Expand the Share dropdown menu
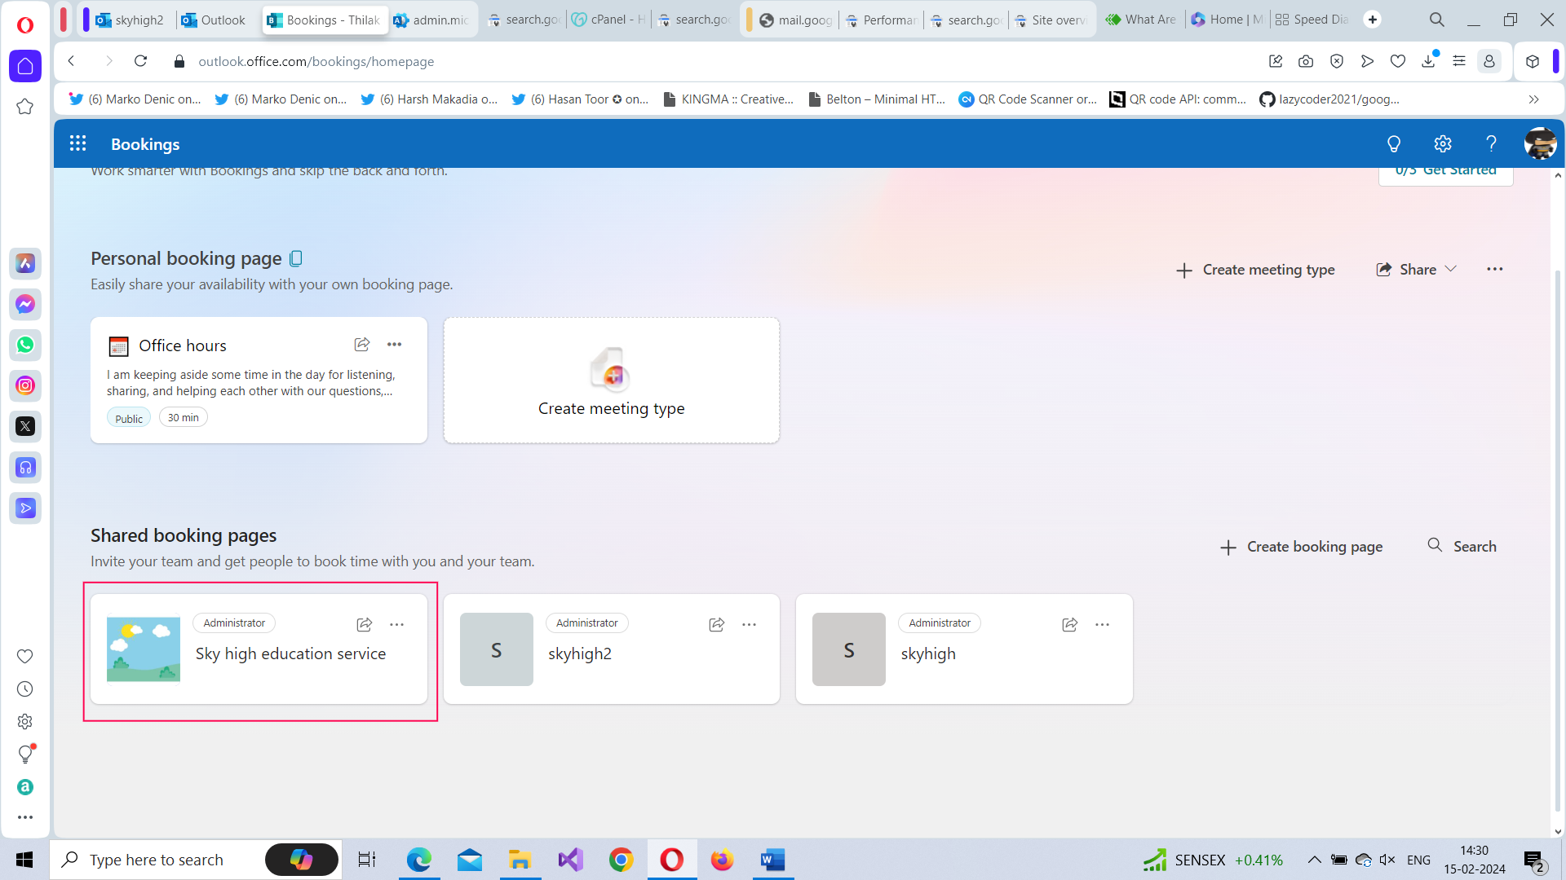Screen dimensions: 1566x880 [1416, 270]
